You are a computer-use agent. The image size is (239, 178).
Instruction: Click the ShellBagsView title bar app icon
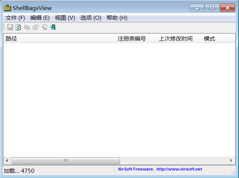pyautogui.click(x=7, y=8)
